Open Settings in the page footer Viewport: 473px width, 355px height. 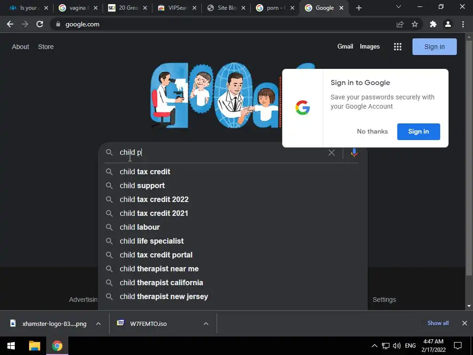[384, 300]
